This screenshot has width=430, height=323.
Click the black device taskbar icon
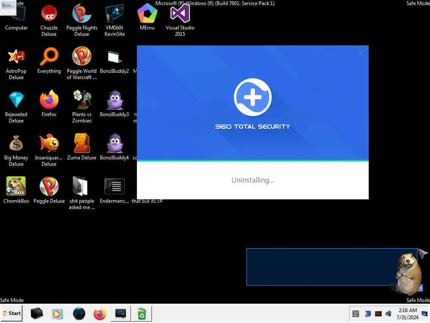tap(37, 313)
